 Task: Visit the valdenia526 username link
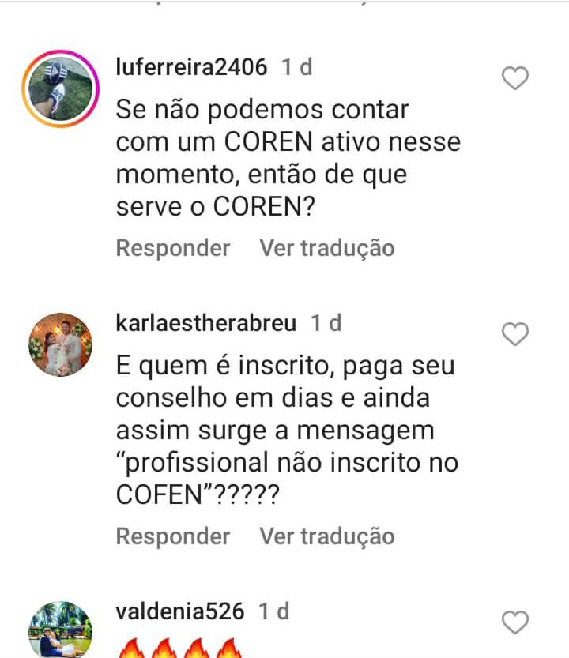coord(179,611)
